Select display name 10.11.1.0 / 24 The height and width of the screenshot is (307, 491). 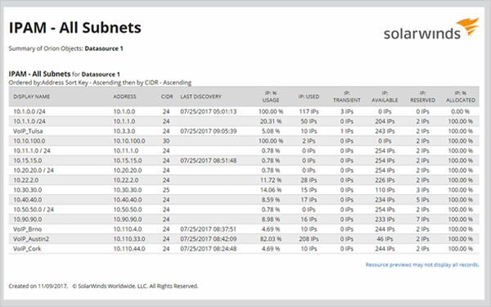[x=32, y=151]
